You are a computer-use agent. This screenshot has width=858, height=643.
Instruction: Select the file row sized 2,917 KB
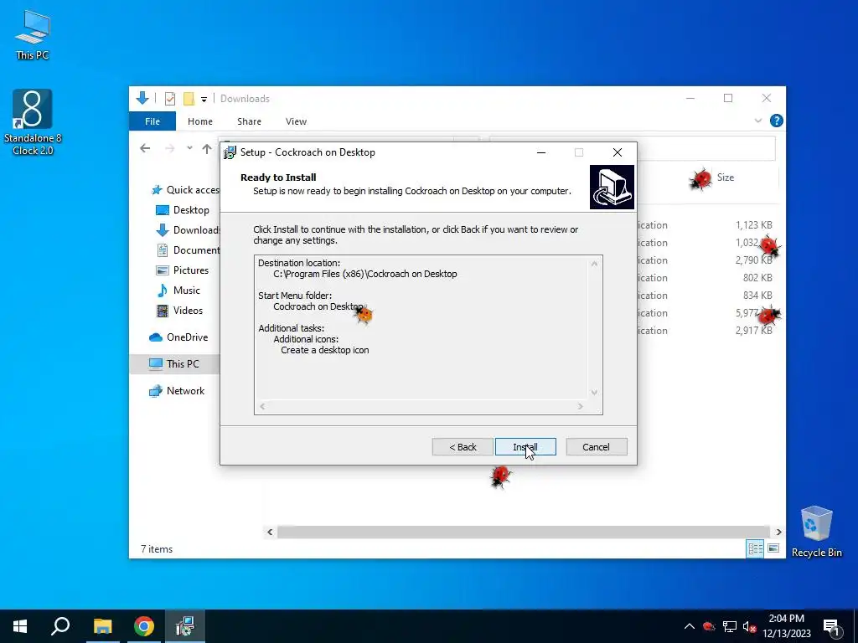tap(707, 331)
